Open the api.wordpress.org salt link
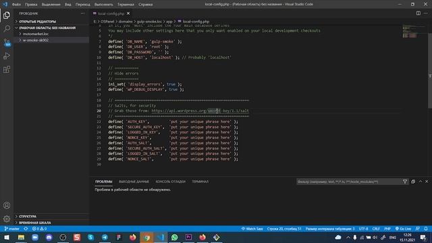 [x=200, y=111]
